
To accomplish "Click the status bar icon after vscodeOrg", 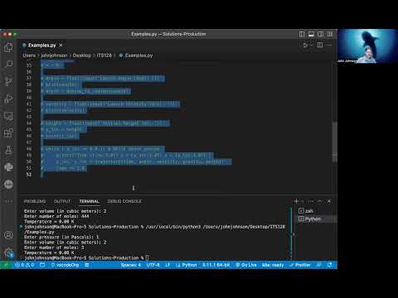I will (x=87, y=265).
